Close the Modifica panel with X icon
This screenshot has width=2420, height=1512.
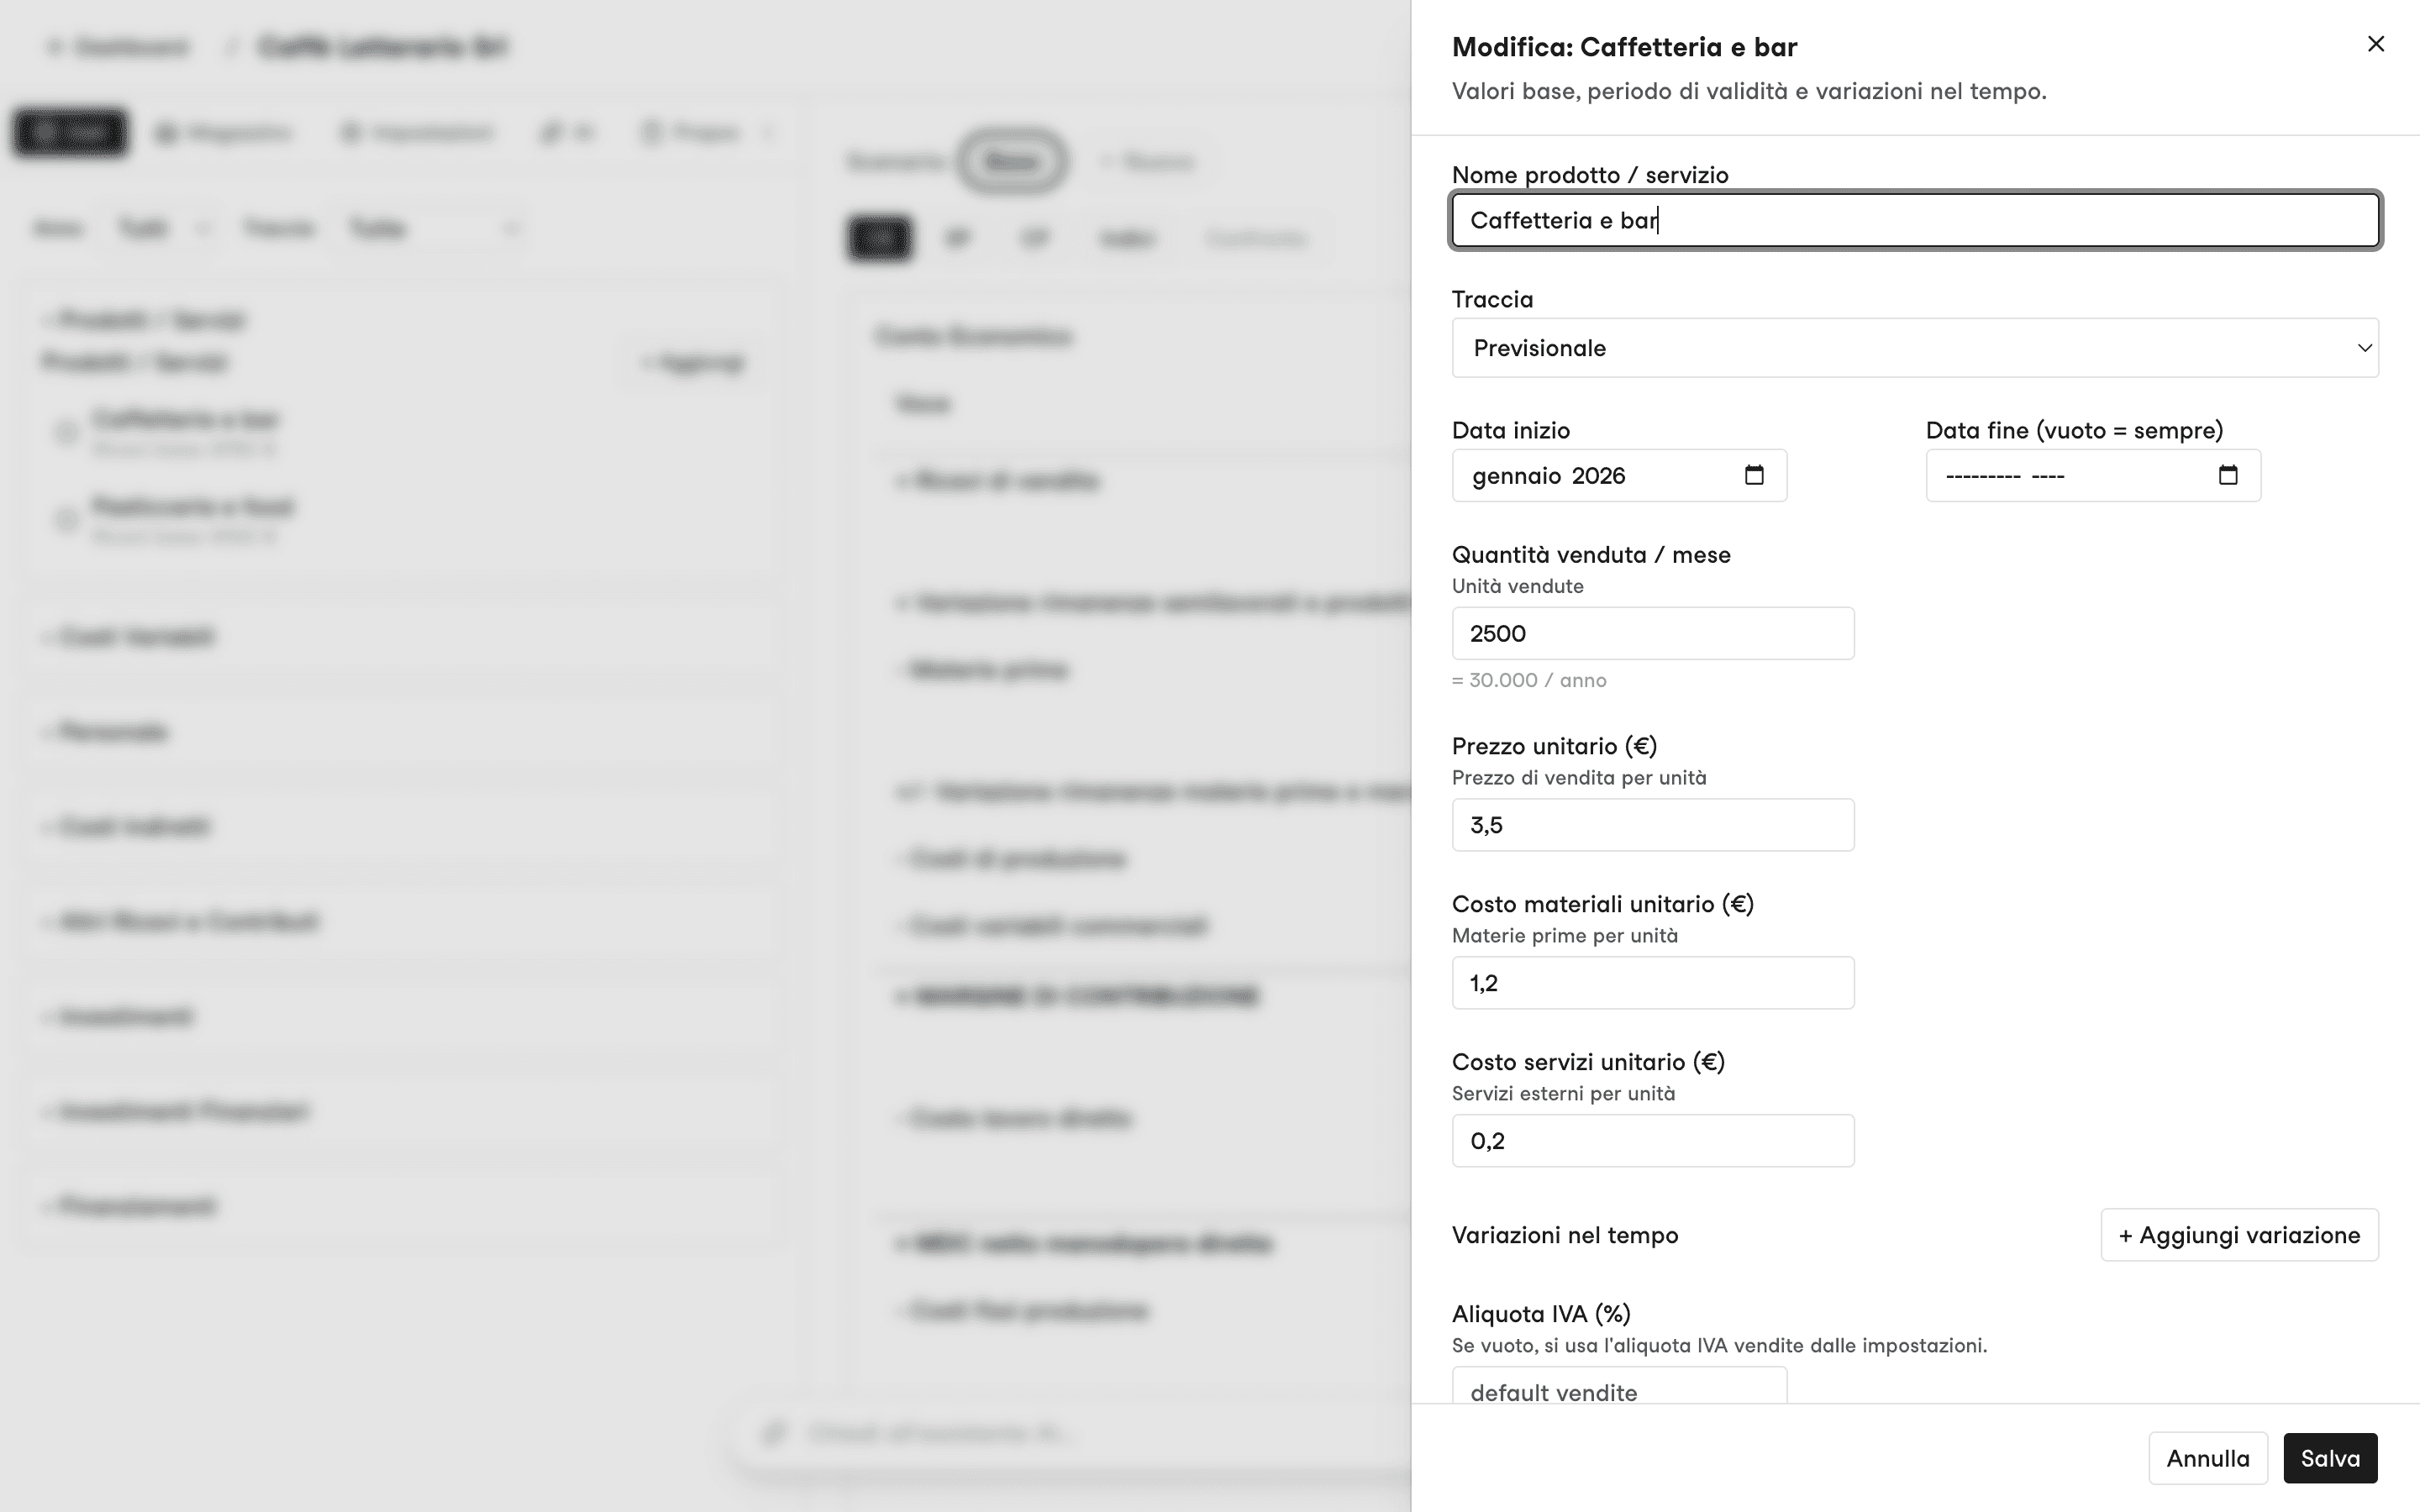[x=2376, y=44]
